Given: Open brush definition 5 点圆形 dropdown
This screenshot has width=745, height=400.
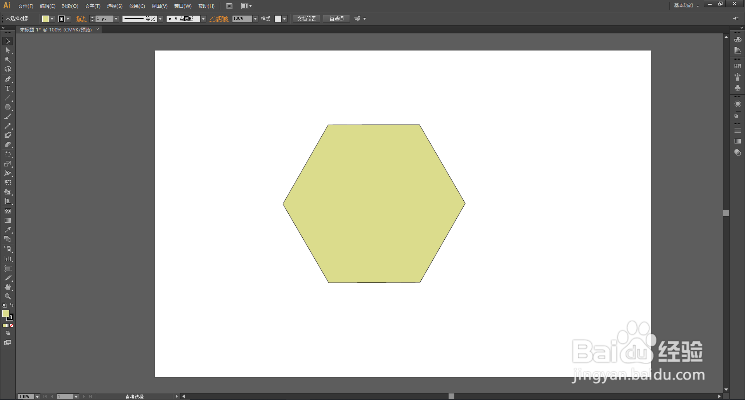Looking at the screenshot, I should point(203,19).
